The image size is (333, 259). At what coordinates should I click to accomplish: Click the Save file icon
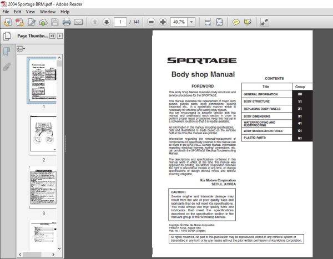click(54, 22)
